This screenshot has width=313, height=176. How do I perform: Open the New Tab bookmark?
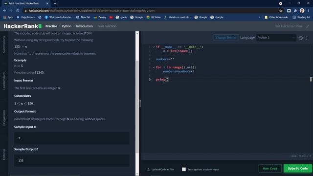[83, 18]
